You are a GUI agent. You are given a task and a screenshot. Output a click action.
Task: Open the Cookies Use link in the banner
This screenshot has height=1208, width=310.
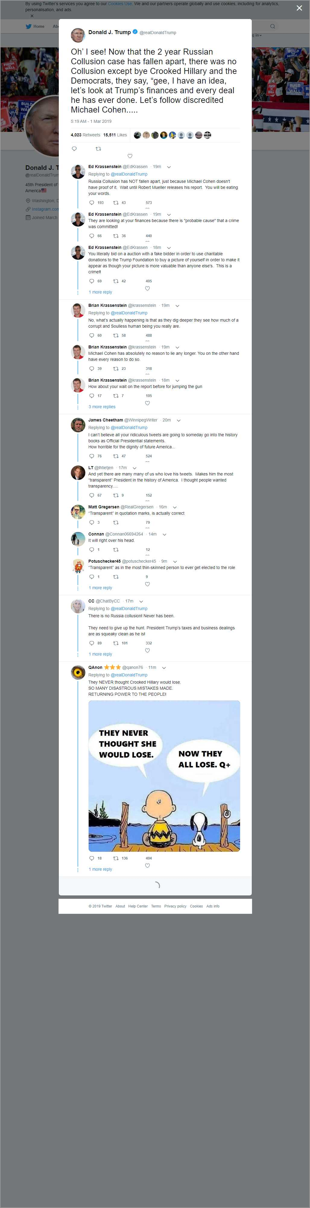[120, 4]
